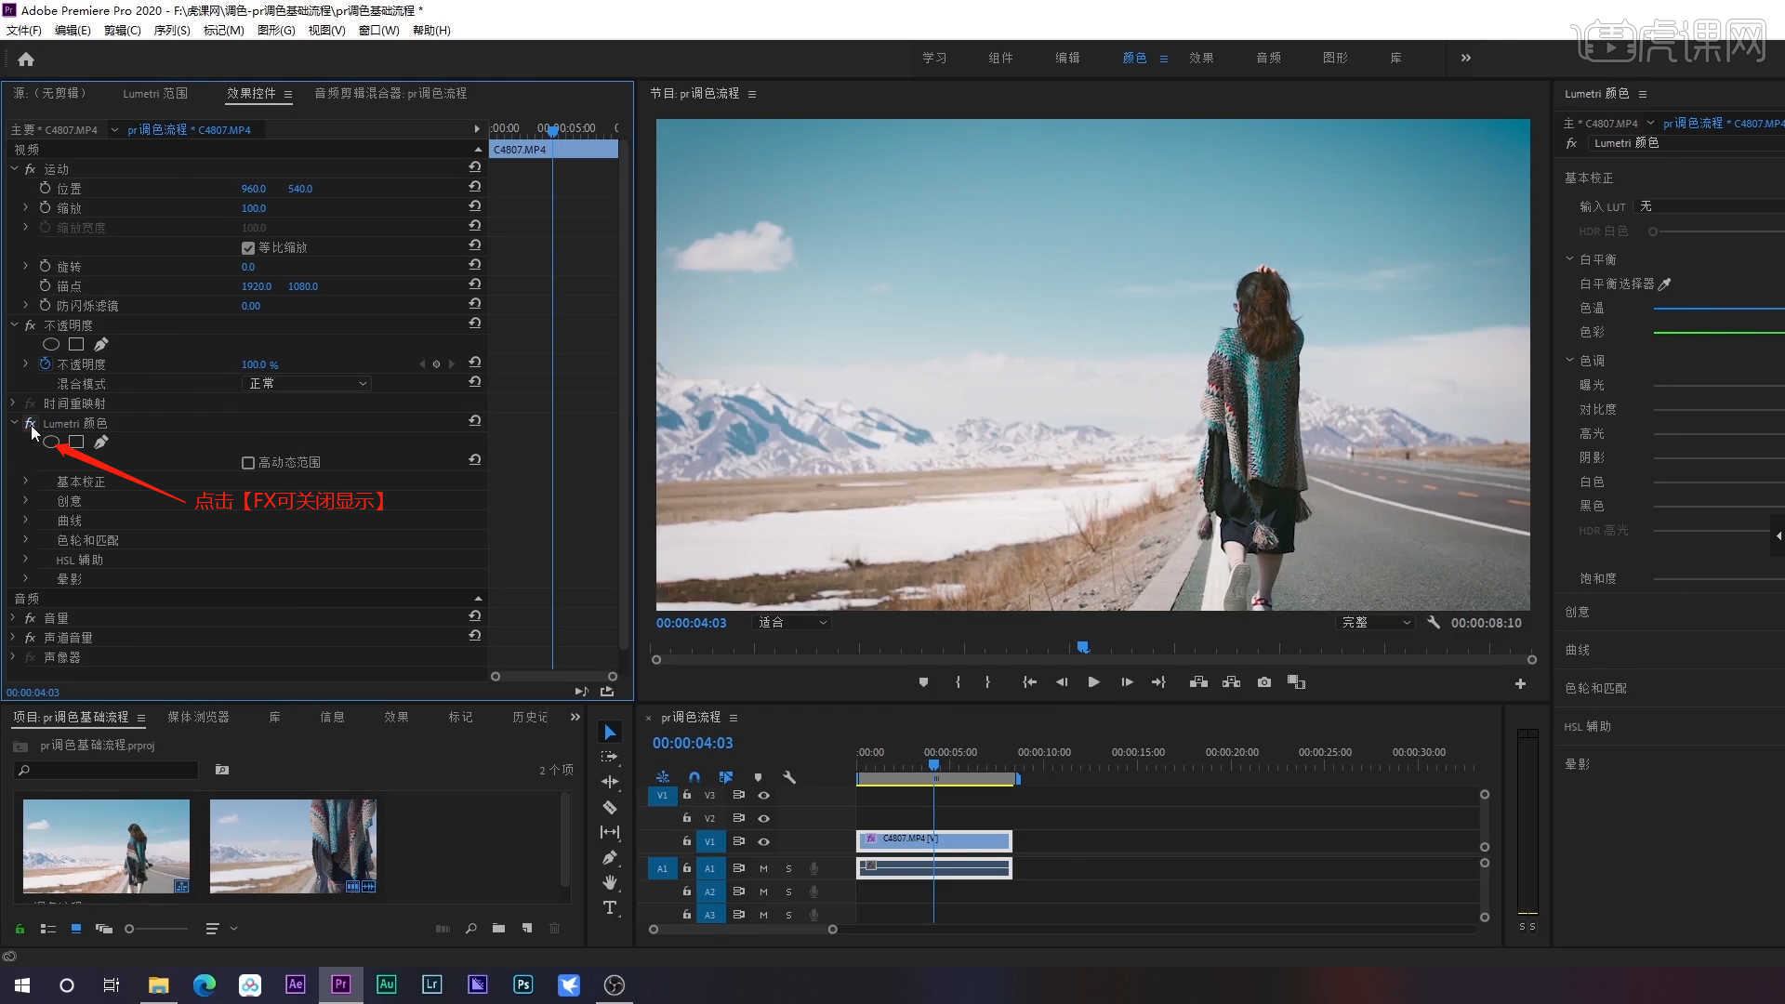The width and height of the screenshot is (1785, 1004).
Task: Toggle the V2 track lock
Action: [x=687, y=818]
